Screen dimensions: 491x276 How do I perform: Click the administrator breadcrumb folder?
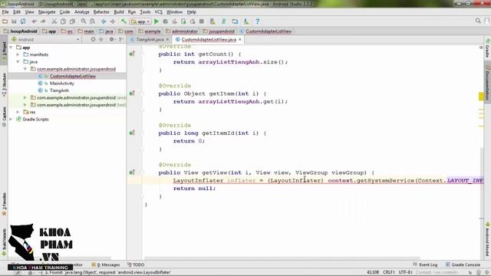(x=182, y=31)
